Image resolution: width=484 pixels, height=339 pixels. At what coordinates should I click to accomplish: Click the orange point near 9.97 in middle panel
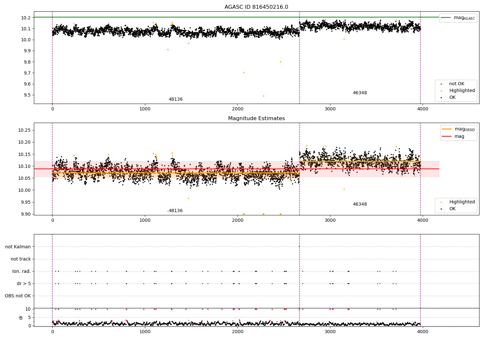click(188, 198)
